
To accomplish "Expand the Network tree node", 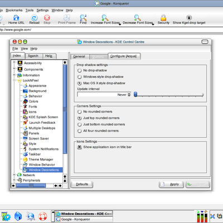I will point(14,175).
